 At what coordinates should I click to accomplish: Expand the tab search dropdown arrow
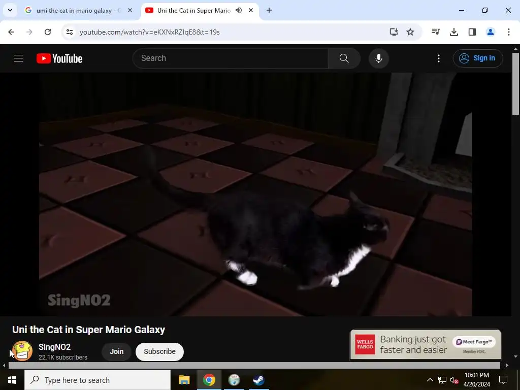pos(10,10)
